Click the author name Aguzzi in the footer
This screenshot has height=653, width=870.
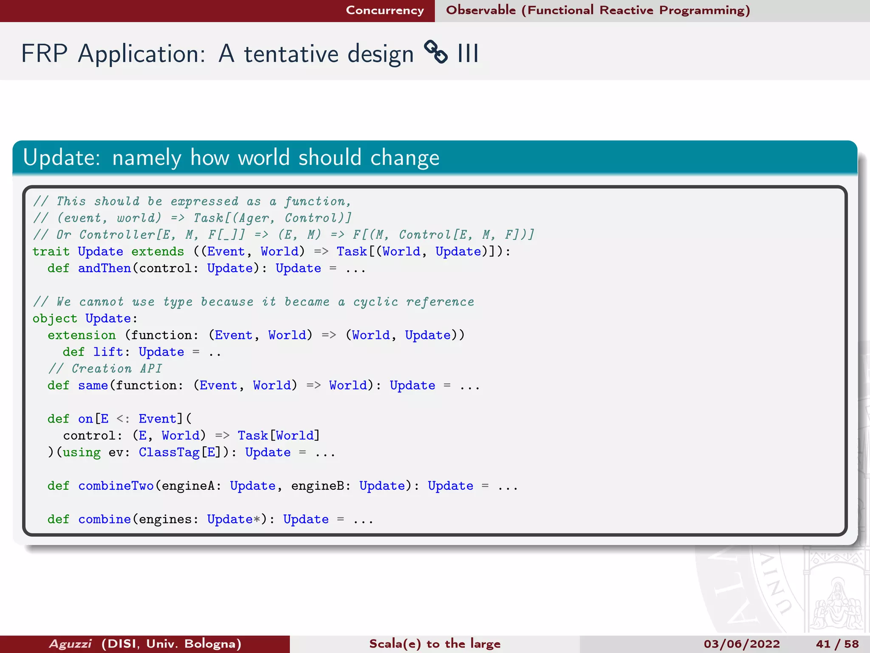click(70, 644)
